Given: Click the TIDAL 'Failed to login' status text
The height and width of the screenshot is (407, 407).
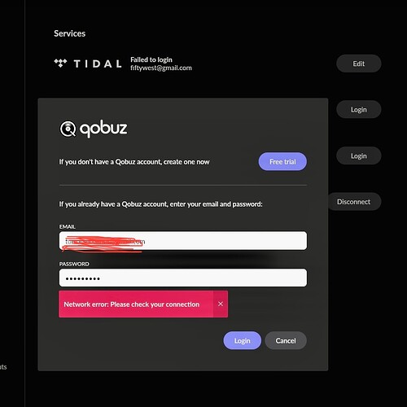Looking at the screenshot, I should tap(151, 59).
